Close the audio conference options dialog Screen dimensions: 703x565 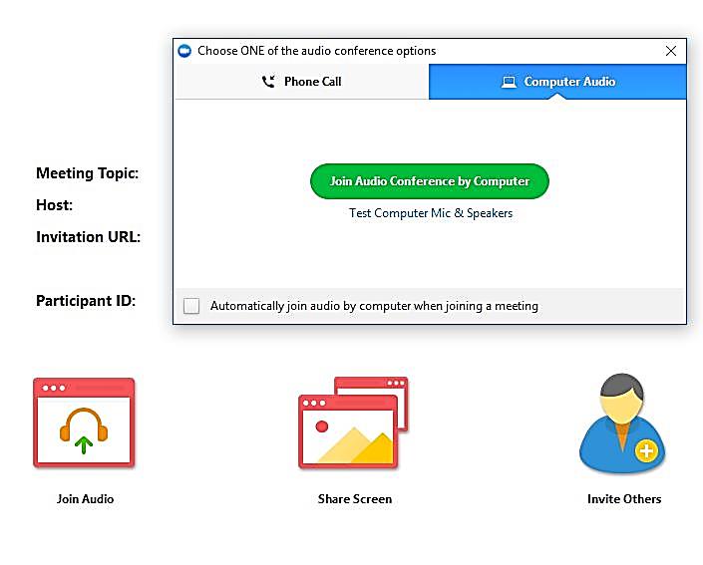671,51
